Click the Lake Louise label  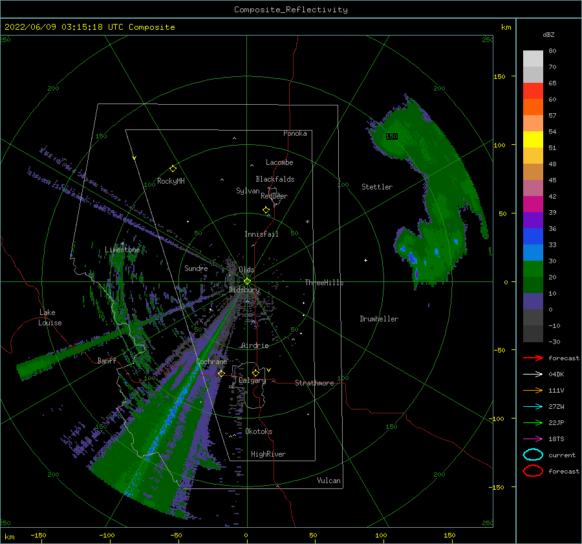coord(50,318)
